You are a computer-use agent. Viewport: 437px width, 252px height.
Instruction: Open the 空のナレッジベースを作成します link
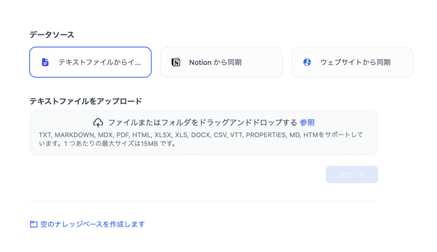click(92, 224)
